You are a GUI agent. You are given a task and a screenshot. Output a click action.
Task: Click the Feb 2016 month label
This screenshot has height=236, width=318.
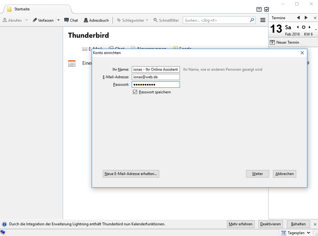(x=292, y=34)
